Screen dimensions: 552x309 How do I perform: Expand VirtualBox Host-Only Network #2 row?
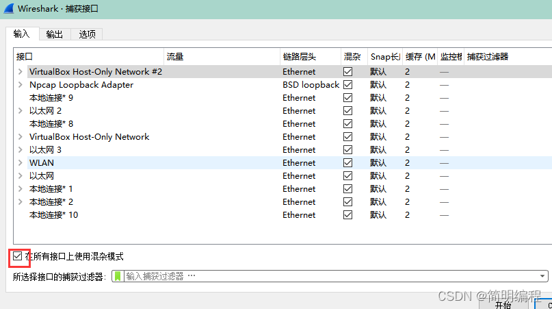(21, 72)
